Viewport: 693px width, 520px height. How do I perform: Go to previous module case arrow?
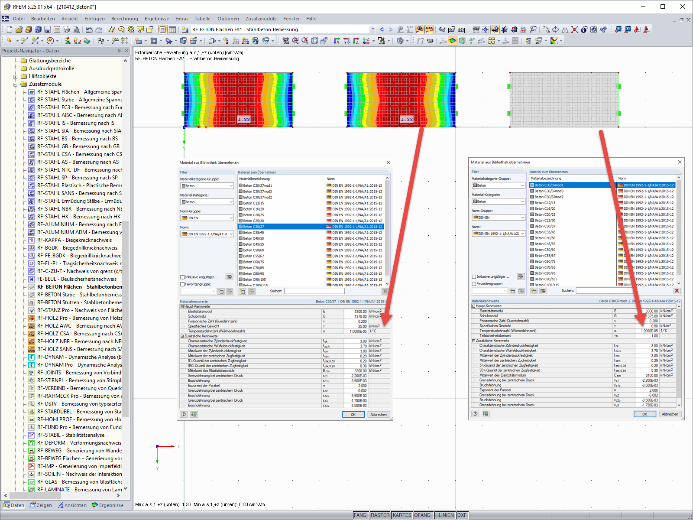pos(382,29)
